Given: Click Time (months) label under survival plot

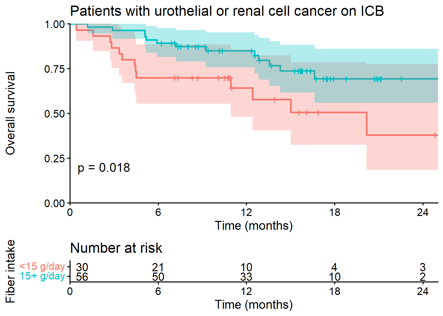Looking at the screenshot, I should click(253, 226).
